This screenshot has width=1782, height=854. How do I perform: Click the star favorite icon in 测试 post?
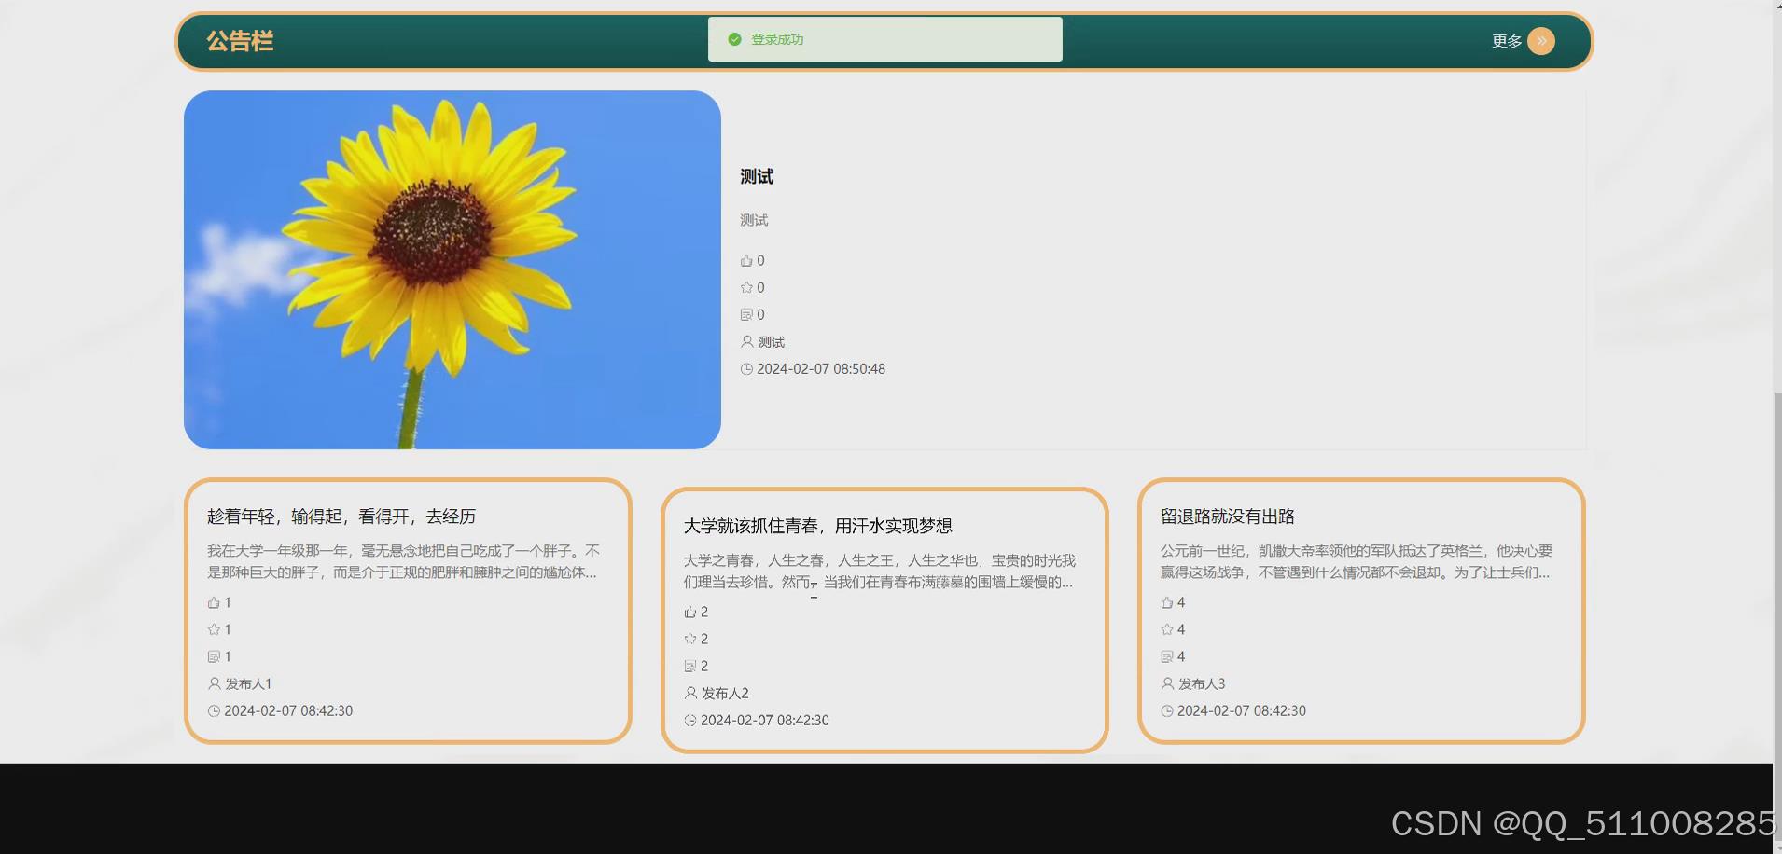click(x=746, y=288)
